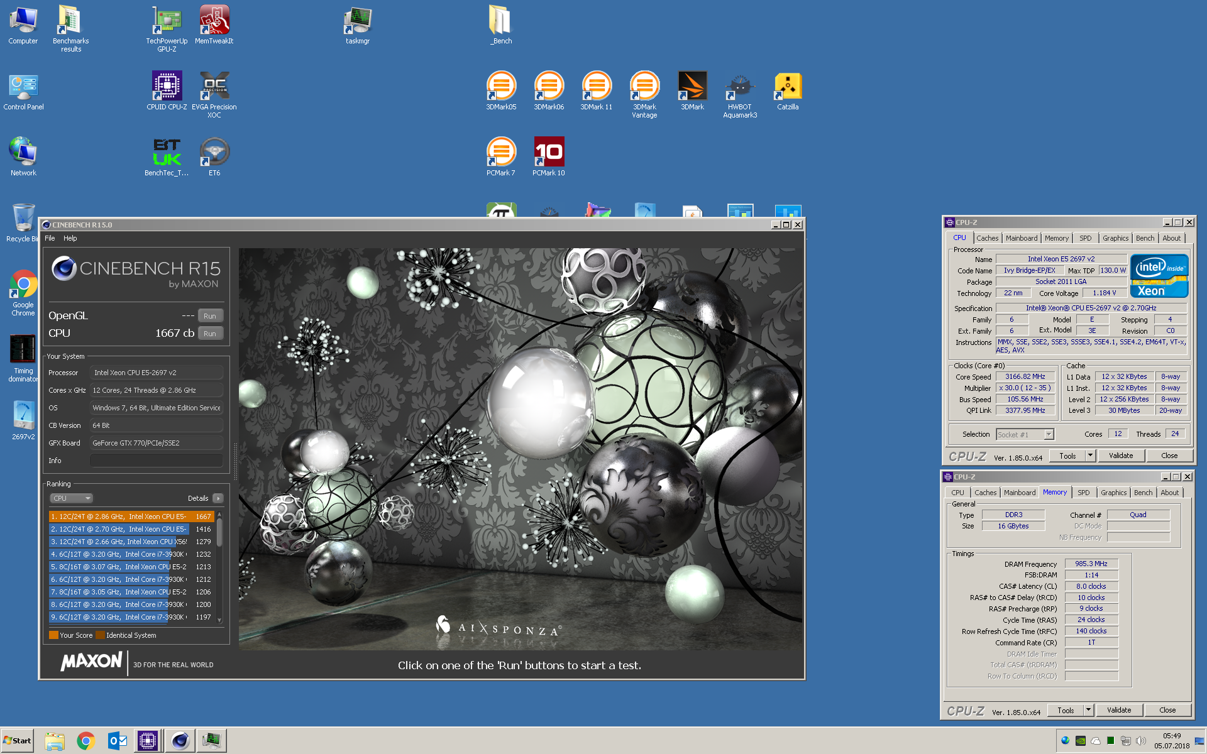Open Tools dropdown arrow in bottom CPU-Z
Image resolution: width=1207 pixels, height=754 pixels.
point(1089,711)
